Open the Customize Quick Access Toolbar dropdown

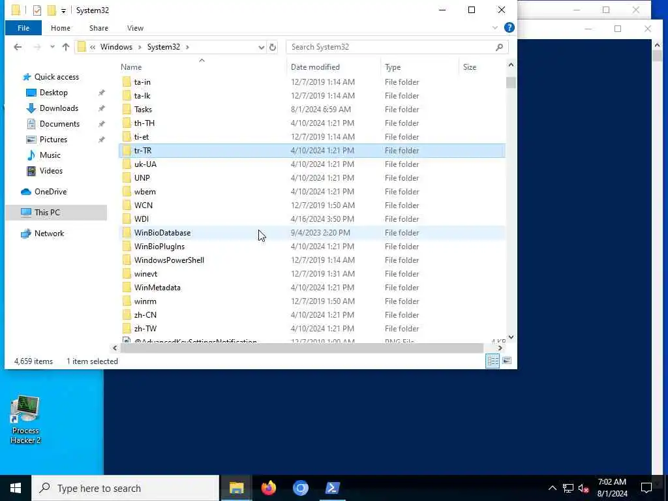tap(63, 10)
